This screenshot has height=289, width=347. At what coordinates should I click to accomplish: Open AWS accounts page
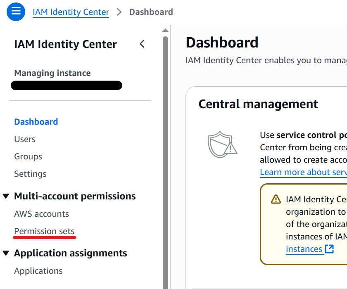(x=42, y=214)
